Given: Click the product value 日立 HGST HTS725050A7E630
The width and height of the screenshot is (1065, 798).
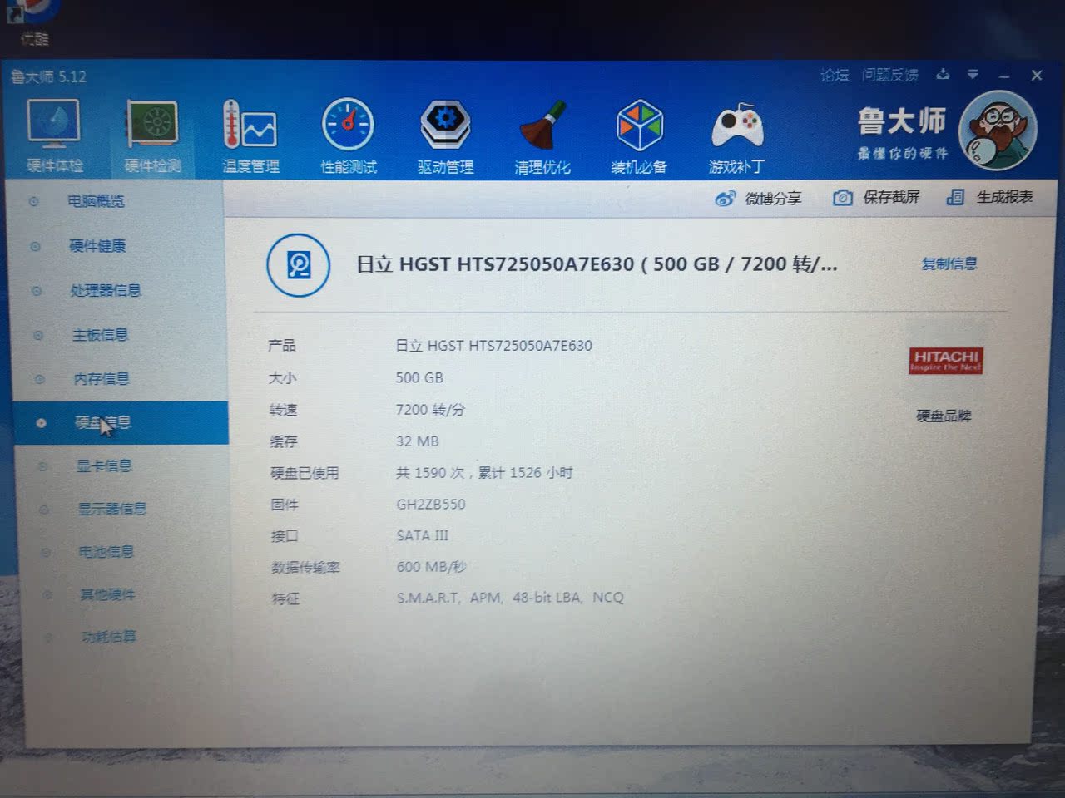Looking at the screenshot, I should pyautogui.click(x=493, y=345).
